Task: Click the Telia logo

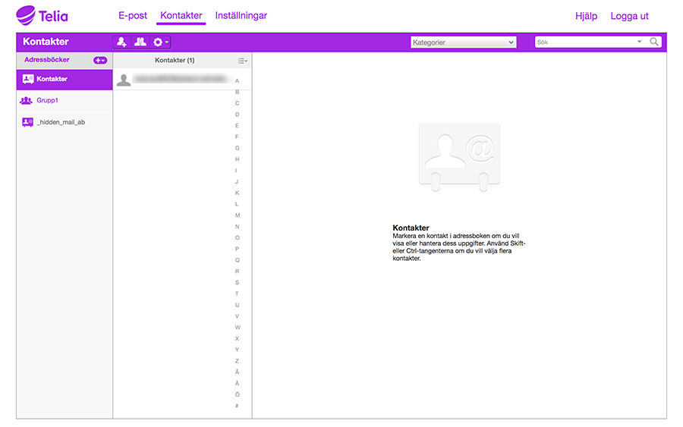Action: (x=42, y=15)
